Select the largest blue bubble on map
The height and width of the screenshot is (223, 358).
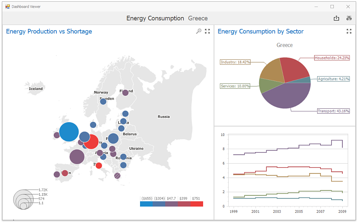click(69, 132)
